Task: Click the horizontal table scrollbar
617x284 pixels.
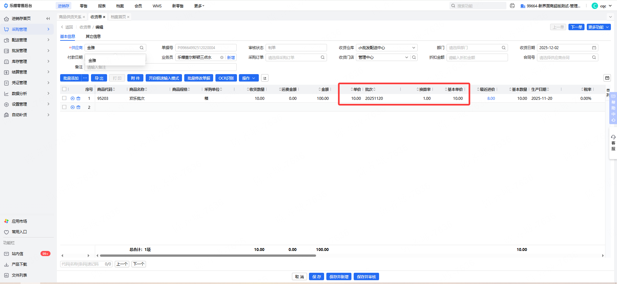Action: [208, 256]
